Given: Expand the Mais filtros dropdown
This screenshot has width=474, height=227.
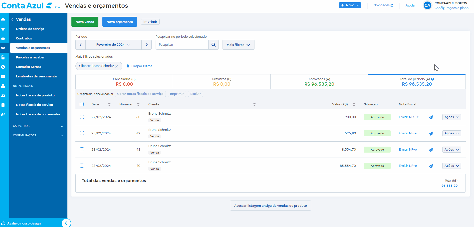Looking at the screenshot, I should pos(238,45).
